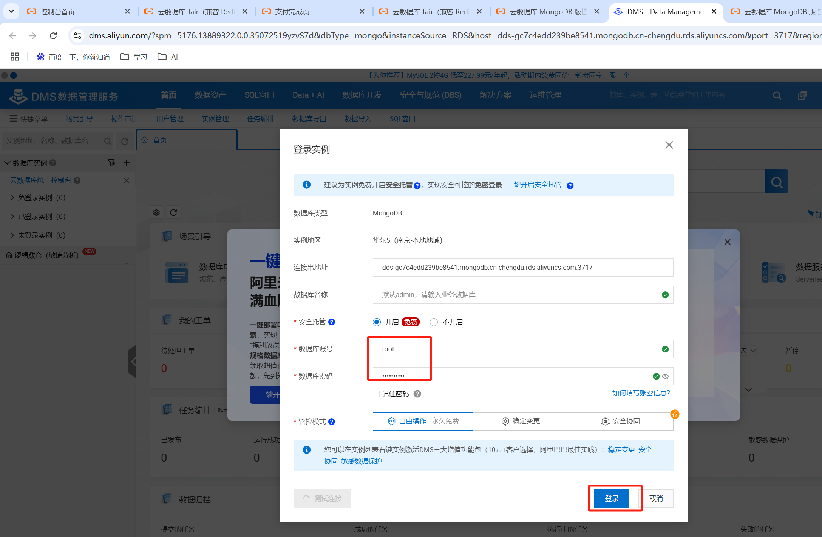Open 数据库开发 menu
Screen dimensions: 822x537
tap(362, 95)
